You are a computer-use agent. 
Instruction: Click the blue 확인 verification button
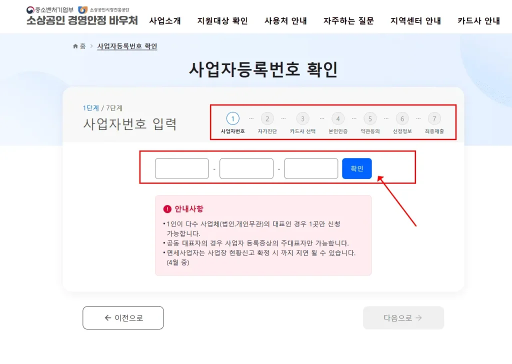pyautogui.click(x=356, y=168)
